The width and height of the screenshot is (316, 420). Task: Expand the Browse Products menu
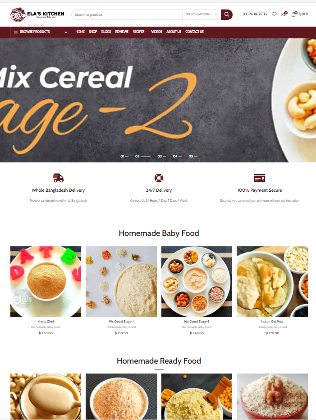pos(41,32)
